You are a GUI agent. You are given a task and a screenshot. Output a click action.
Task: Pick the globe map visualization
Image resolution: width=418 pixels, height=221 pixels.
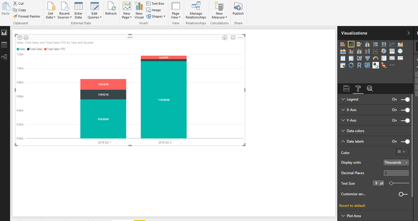tap(400, 51)
